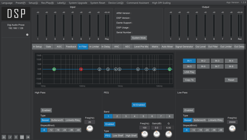Image resolution: width=247 pixels, height=140 pixels.
Task: Select the red band 1 EQ node
Action: 81,69
